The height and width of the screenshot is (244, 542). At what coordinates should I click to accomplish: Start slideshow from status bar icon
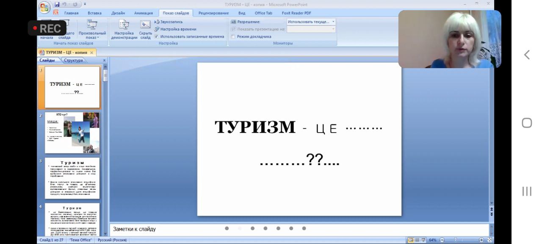click(424, 240)
